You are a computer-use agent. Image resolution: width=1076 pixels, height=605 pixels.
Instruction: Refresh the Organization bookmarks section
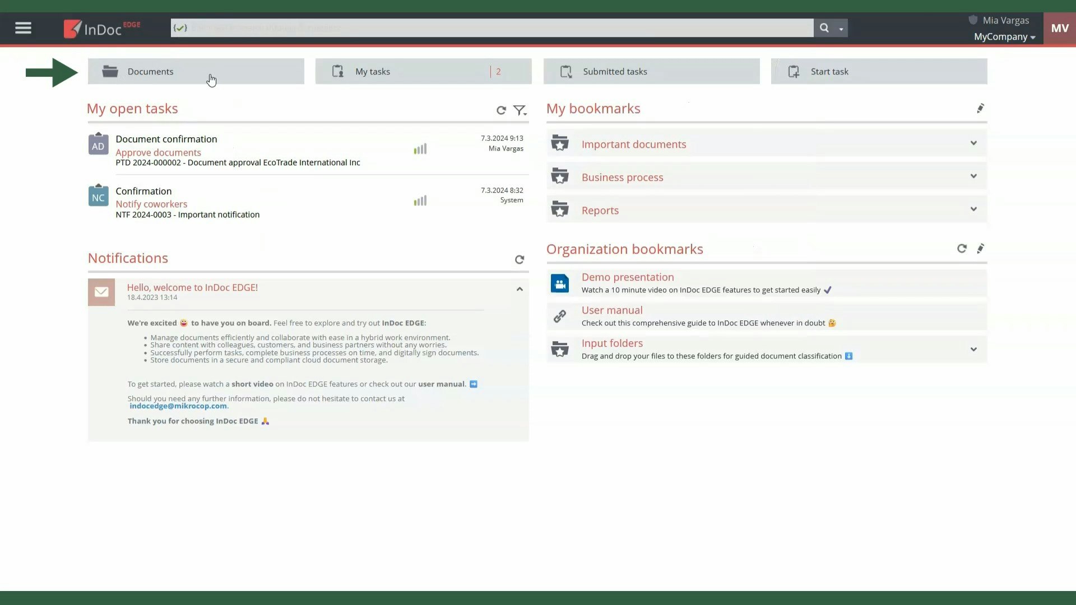coord(962,249)
